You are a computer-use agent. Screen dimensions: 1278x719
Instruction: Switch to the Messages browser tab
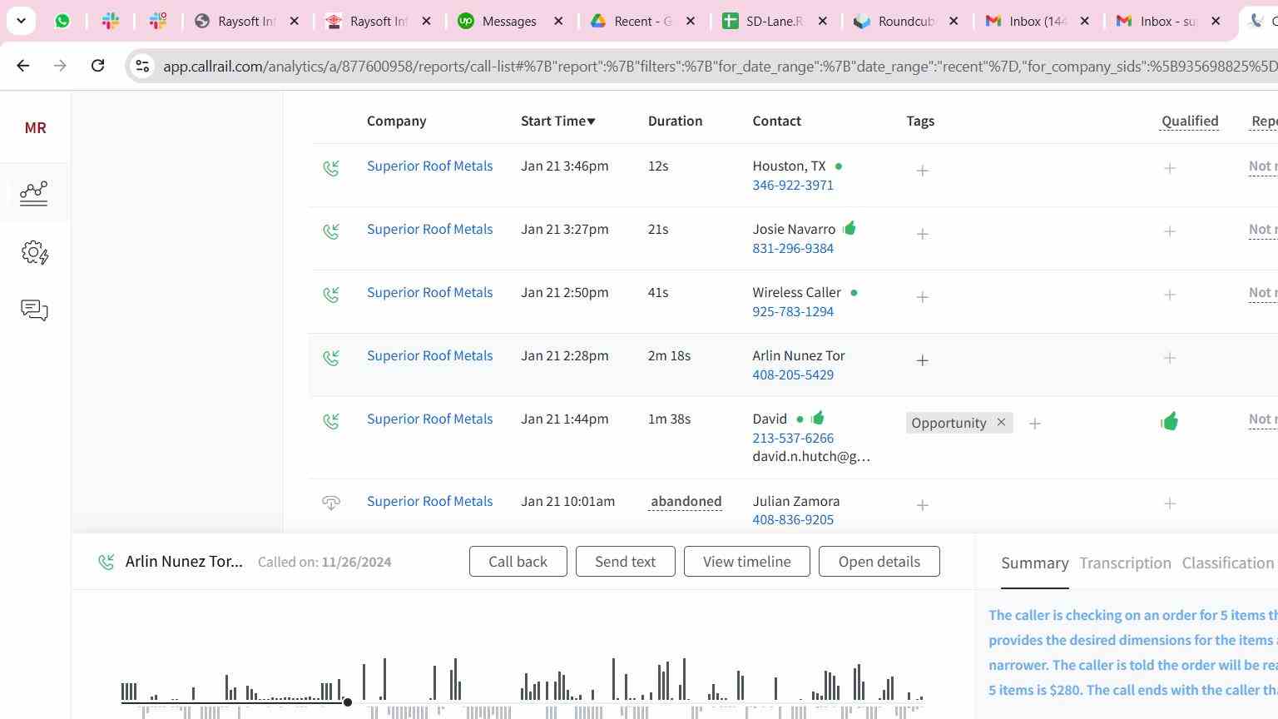coord(509,21)
